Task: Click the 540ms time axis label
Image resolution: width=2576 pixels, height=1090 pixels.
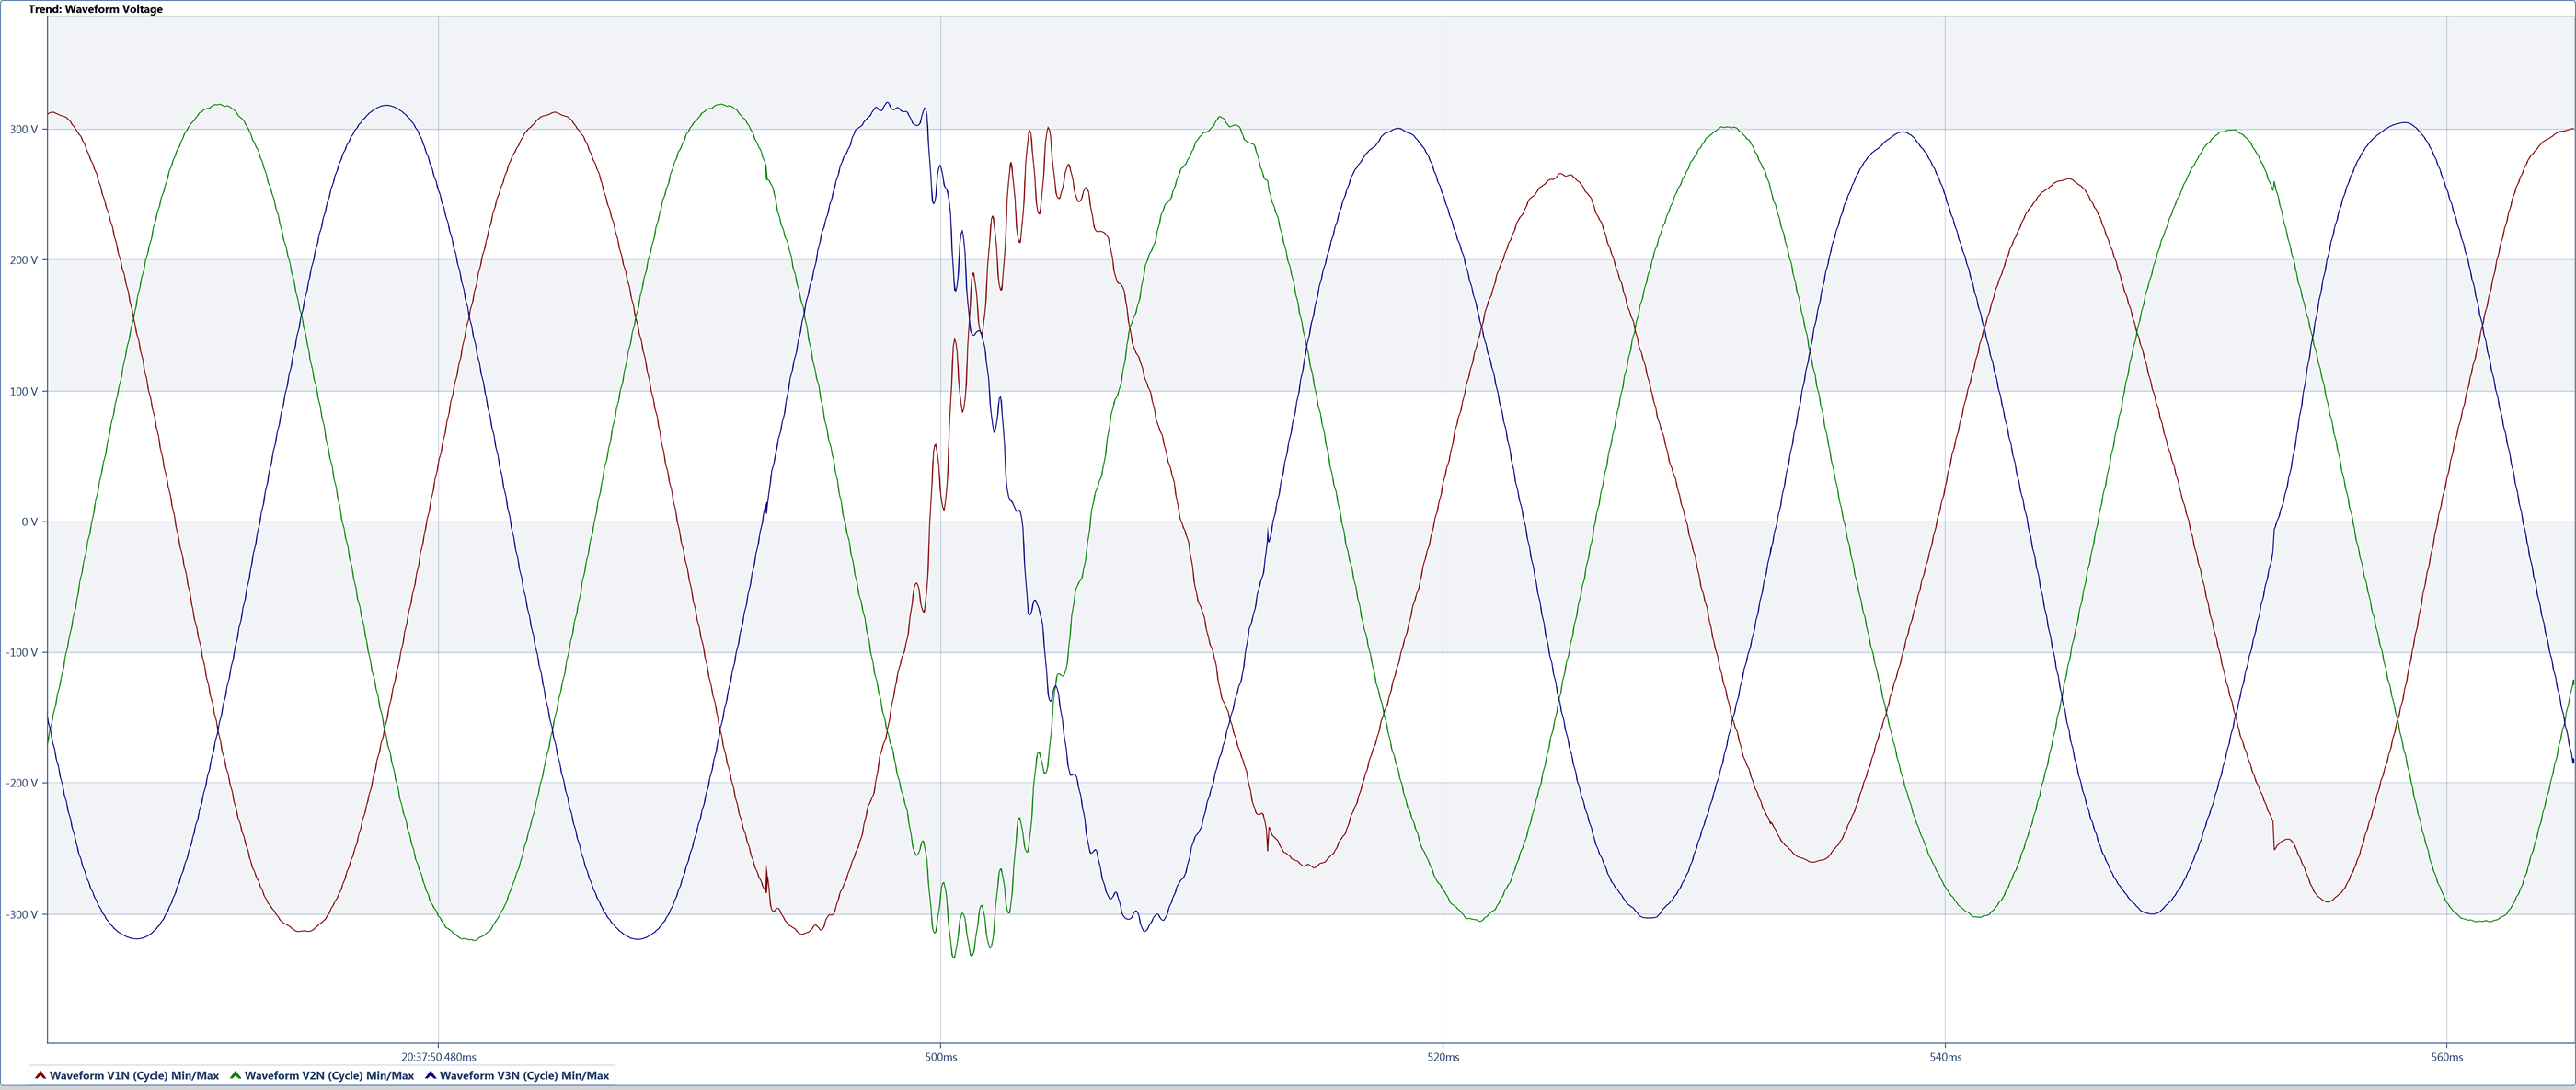Action: tap(1945, 1057)
